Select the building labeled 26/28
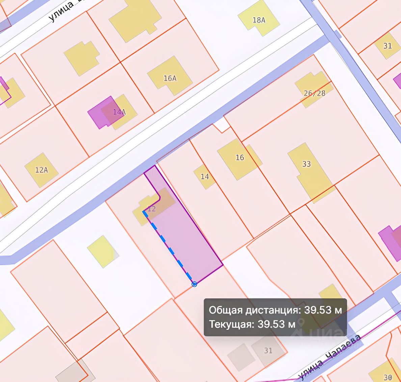The height and width of the screenshot is (382, 401). pyautogui.click(x=314, y=90)
